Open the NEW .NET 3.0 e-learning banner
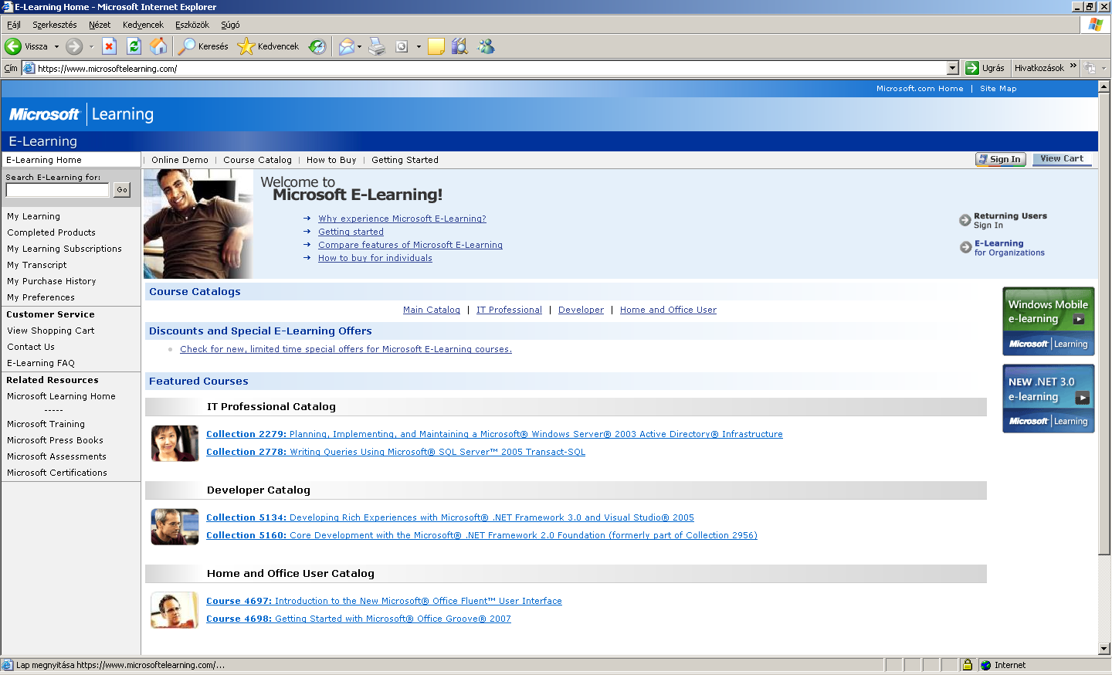This screenshot has width=1112, height=675. (1048, 399)
